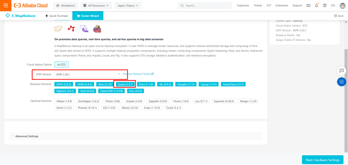Click Next: Hardware Settings button
348x165 pixels.
pyautogui.click(x=322, y=160)
